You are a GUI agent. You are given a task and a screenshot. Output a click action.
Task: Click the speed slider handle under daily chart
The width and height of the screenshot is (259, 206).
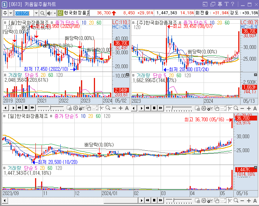tap(174, 200)
